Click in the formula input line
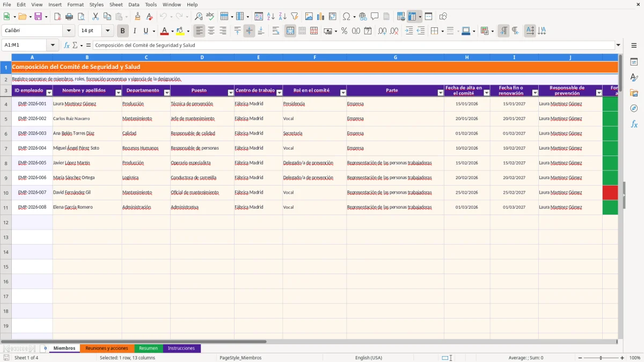644x362 pixels. tap(353, 45)
